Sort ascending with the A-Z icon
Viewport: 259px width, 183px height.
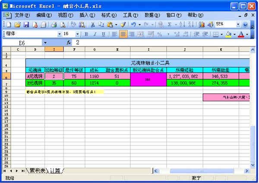[x=182, y=25]
